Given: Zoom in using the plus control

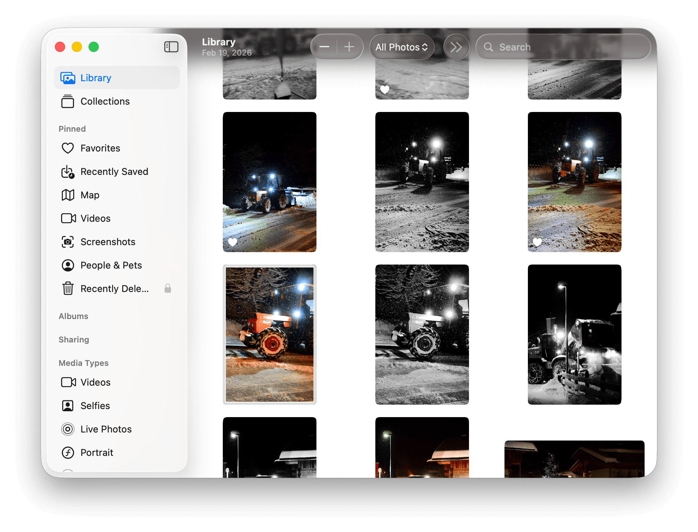Looking at the screenshot, I should 349,47.
